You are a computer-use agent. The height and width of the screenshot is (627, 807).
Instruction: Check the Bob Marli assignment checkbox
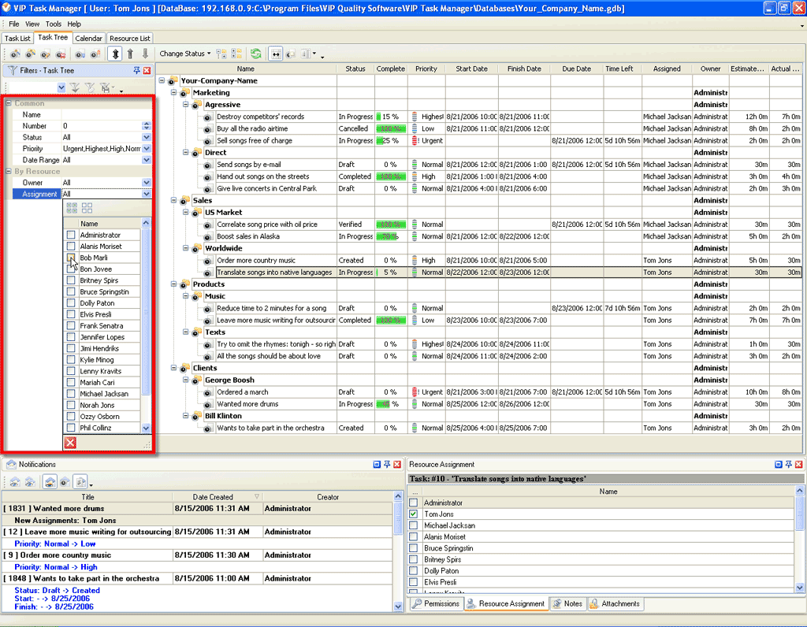(x=71, y=258)
